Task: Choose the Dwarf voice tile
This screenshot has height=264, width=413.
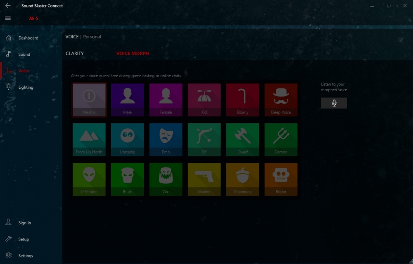Action: tap(242, 139)
